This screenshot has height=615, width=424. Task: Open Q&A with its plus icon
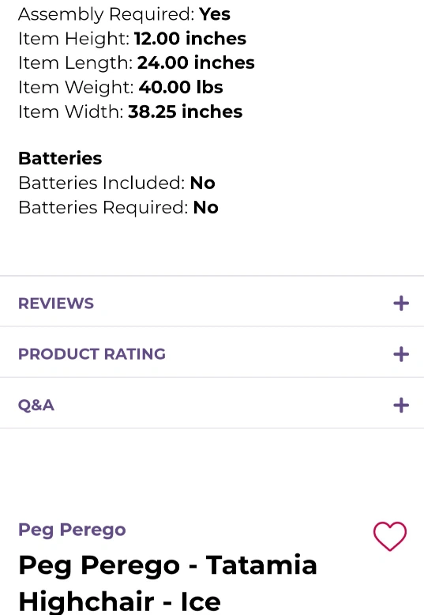click(401, 406)
